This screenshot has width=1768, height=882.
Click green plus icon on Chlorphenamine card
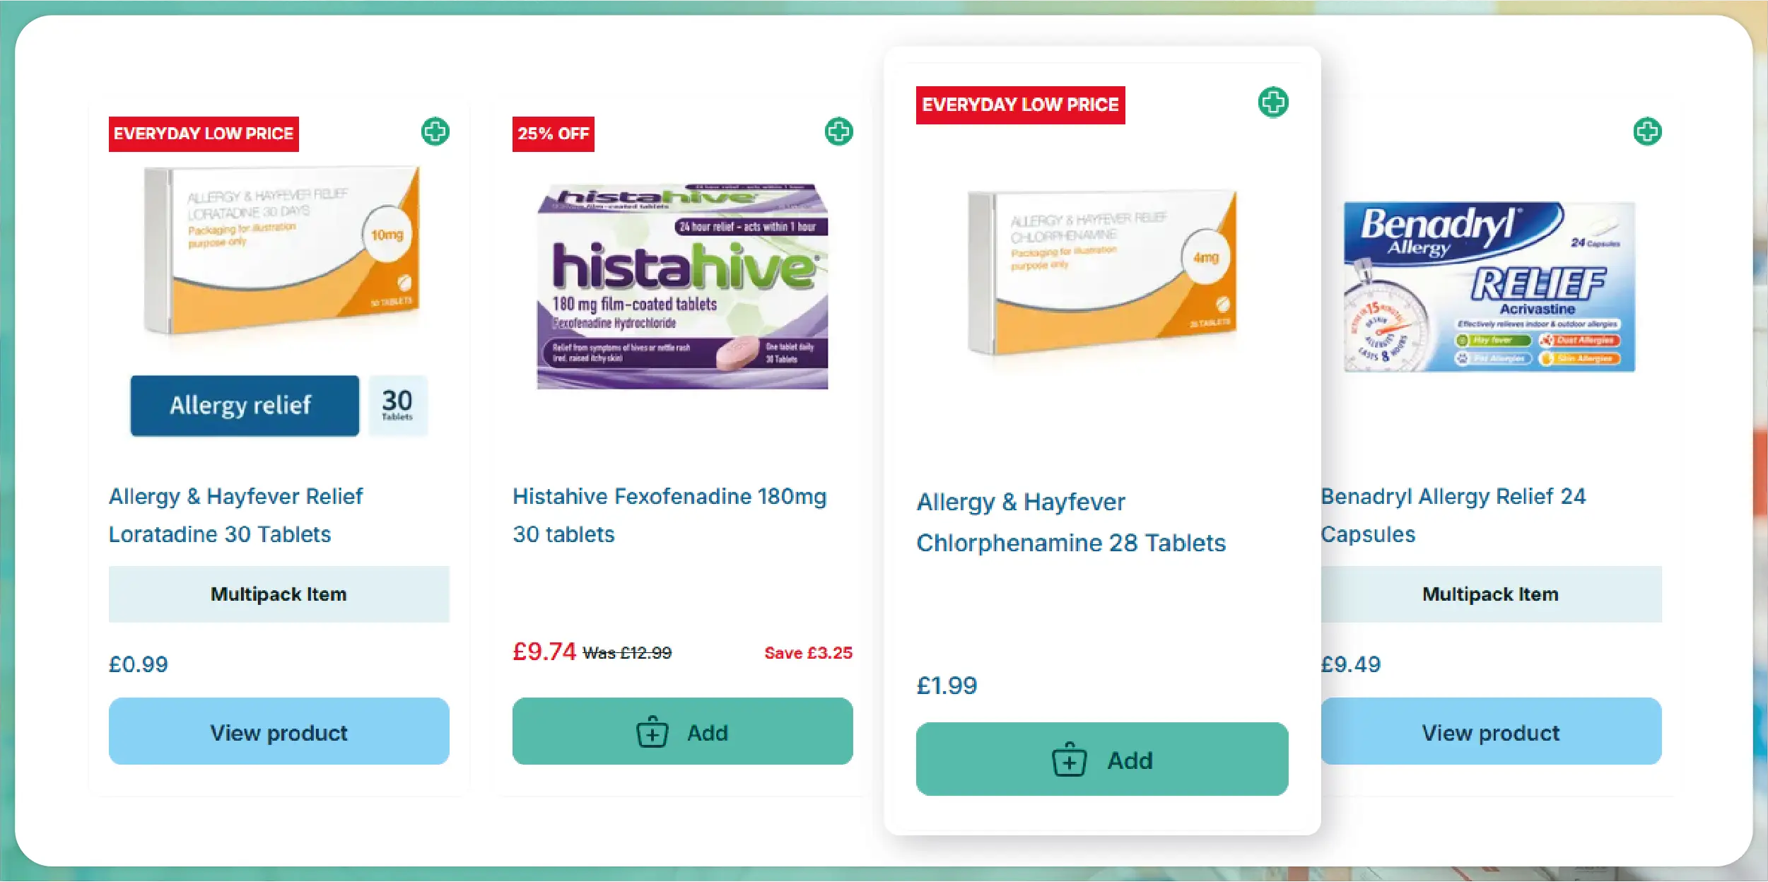pyautogui.click(x=1273, y=102)
